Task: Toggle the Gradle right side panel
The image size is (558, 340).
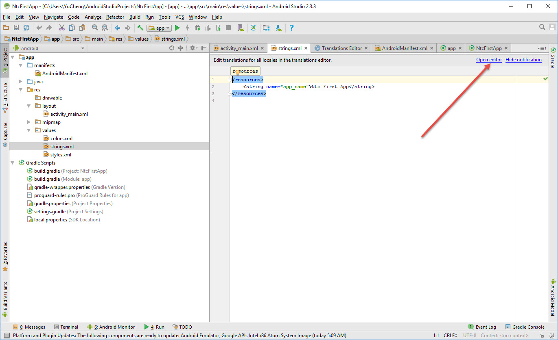Action: pos(553,58)
